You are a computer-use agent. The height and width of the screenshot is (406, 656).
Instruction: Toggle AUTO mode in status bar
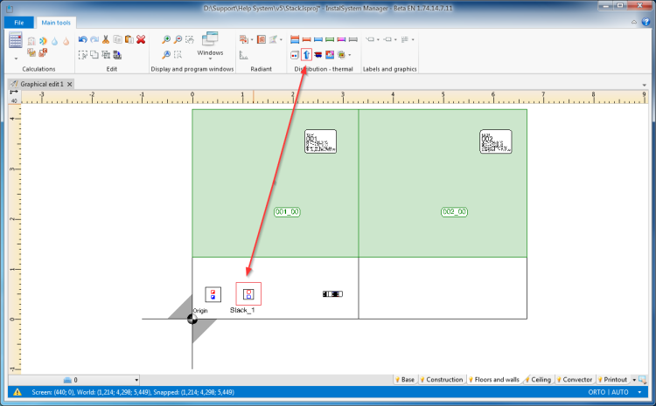[620, 392]
